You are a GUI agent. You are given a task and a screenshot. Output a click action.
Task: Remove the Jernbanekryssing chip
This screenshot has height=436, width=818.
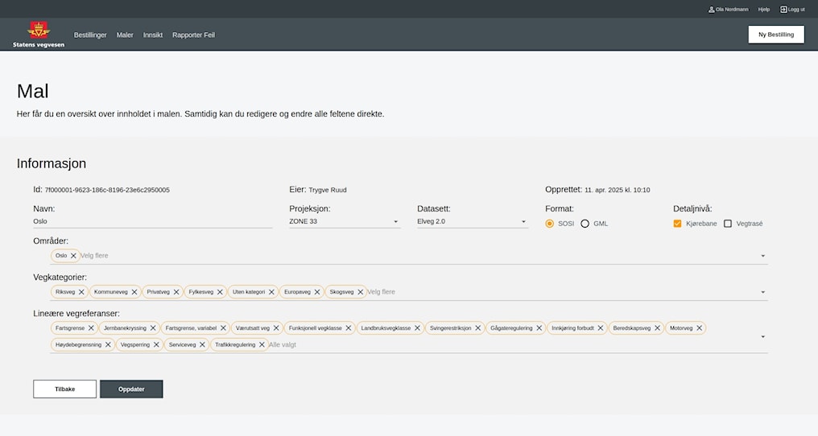(x=153, y=328)
